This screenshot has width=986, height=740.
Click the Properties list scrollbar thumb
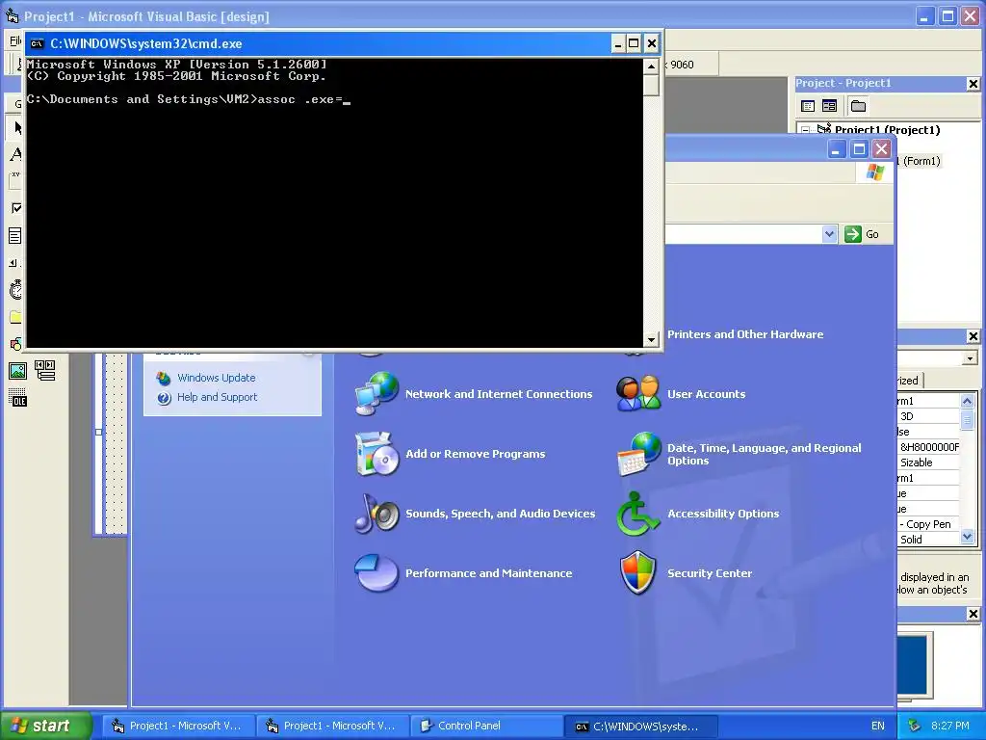click(967, 418)
